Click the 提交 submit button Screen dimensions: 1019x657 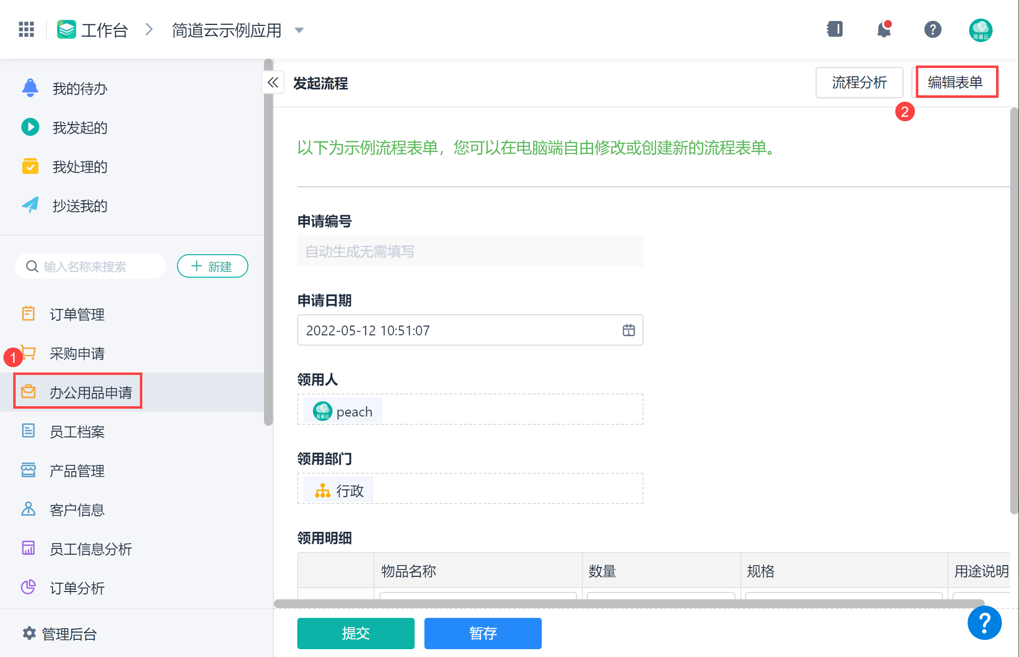pyautogui.click(x=355, y=633)
